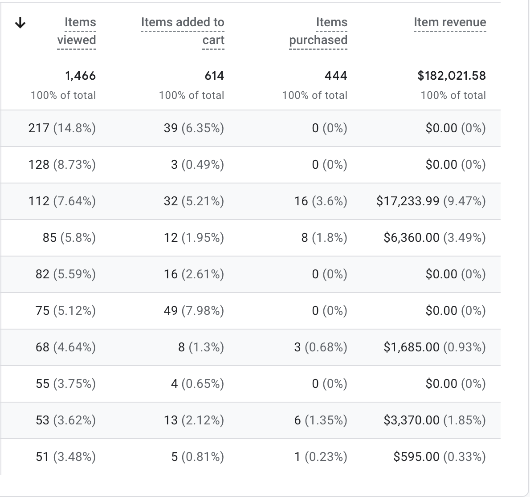This screenshot has width=530, height=497.
Task: Sort by Items added to cart header
Action: [183, 31]
